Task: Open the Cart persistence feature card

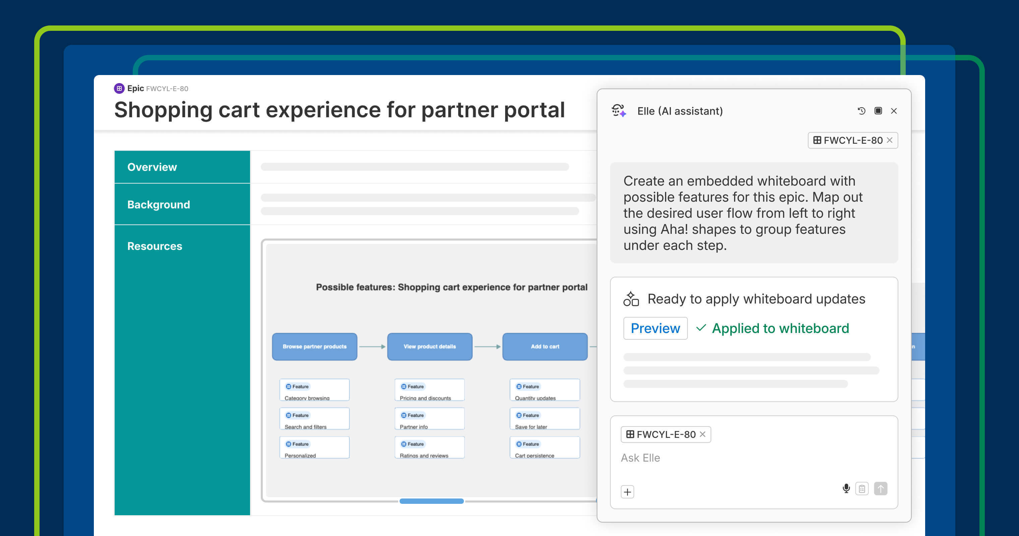Action: click(545, 448)
